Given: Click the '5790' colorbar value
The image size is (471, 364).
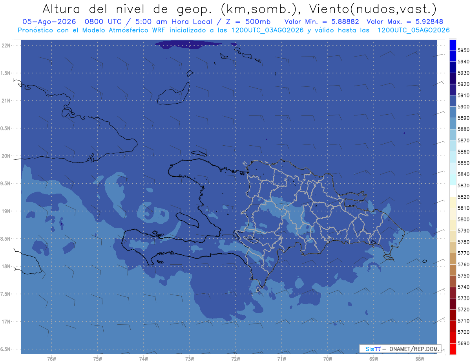Looking at the screenshot, I should (x=463, y=230).
